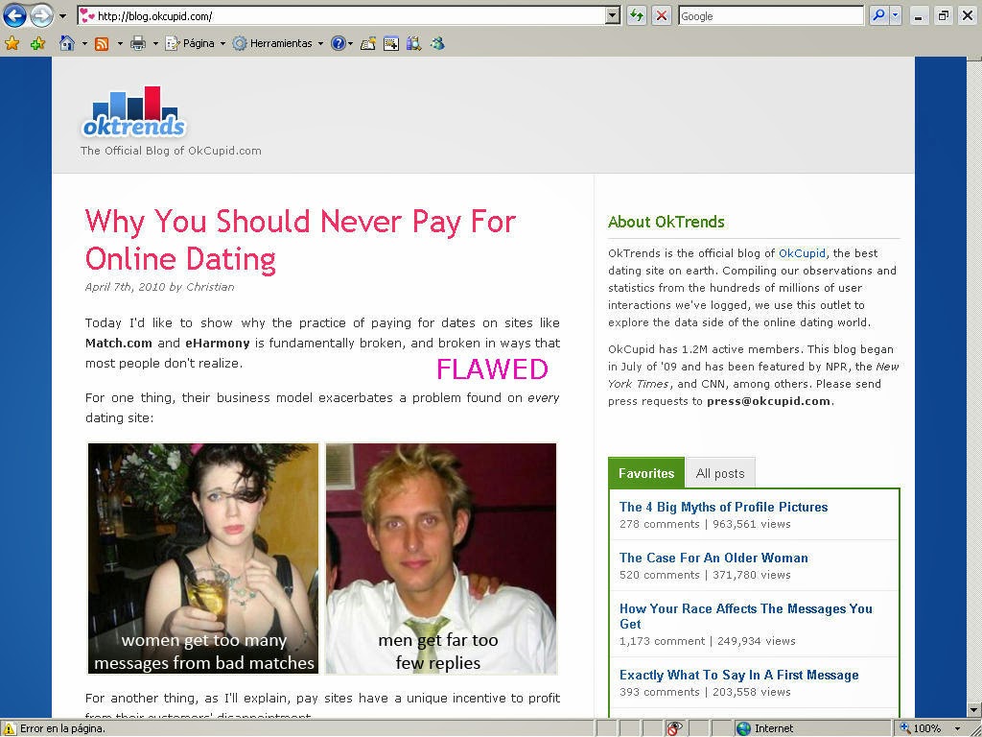Click the man photo about few replies
Viewport: 982px width, 737px height.
pyautogui.click(x=441, y=559)
